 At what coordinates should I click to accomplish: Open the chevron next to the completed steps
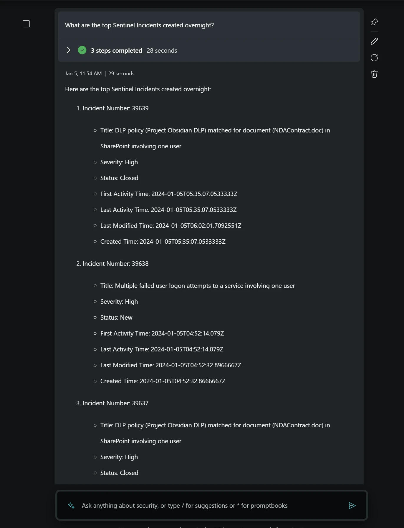coord(68,50)
